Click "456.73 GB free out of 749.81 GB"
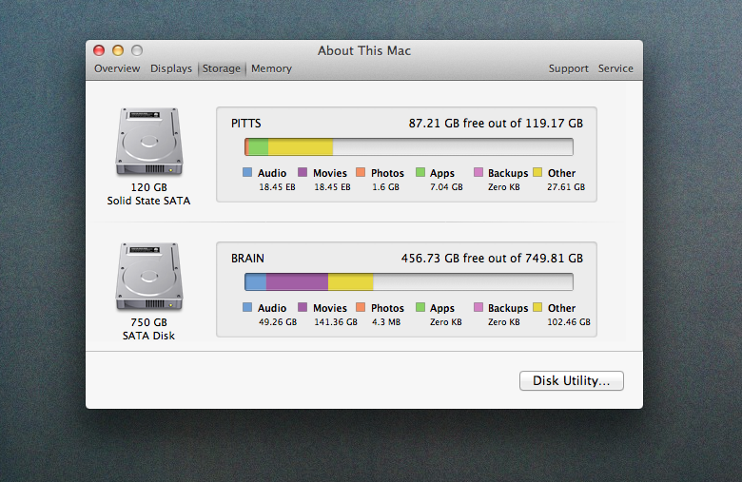Image resolution: width=742 pixels, height=482 pixels. [492, 259]
